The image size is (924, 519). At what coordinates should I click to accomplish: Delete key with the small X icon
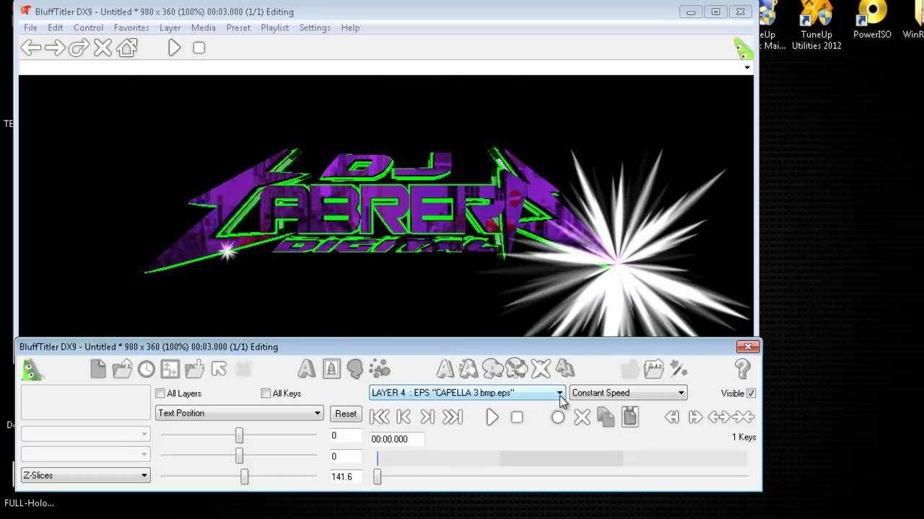click(x=582, y=417)
